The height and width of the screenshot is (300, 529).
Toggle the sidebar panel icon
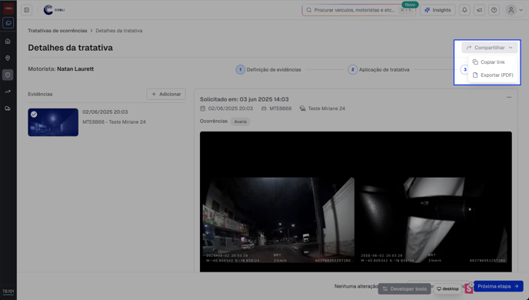[27, 10]
